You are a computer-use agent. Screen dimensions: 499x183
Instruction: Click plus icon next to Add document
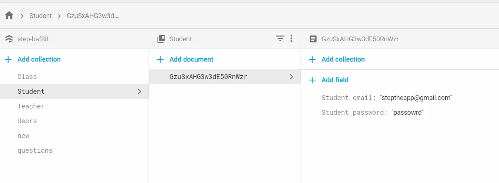(x=160, y=59)
